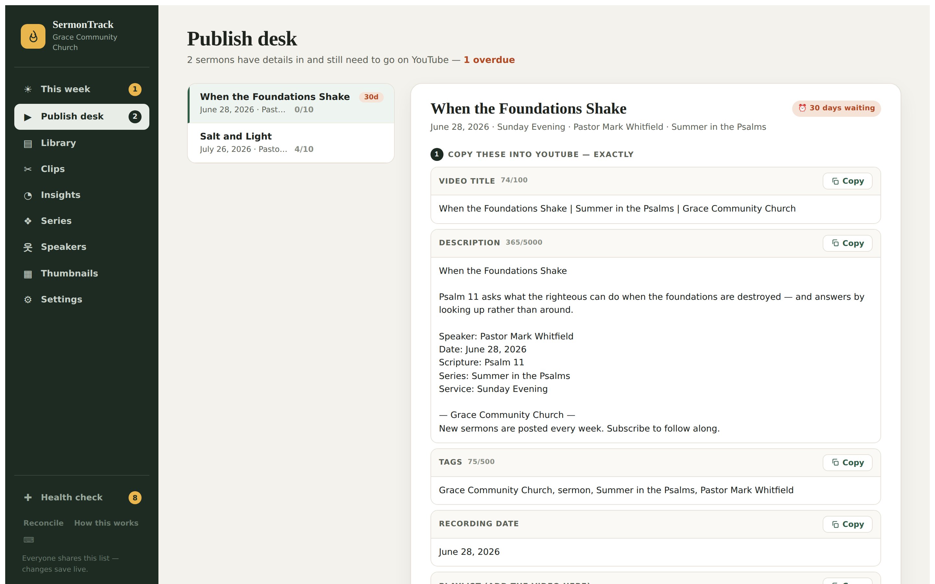The image size is (935, 584).
Task: Click the 74/100 title character count
Action: coord(514,180)
